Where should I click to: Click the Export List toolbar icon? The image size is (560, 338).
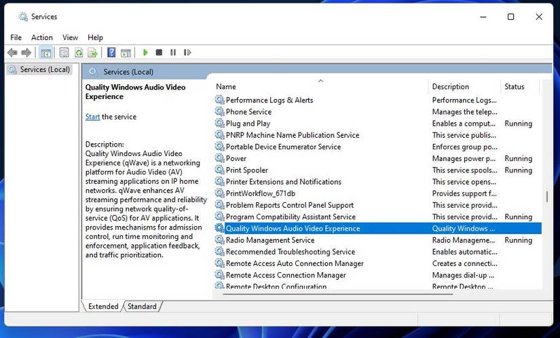tap(93, 52)
